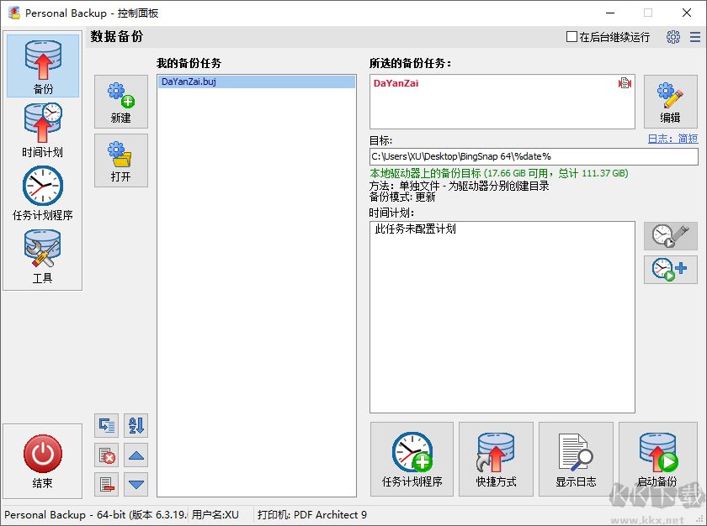Open the hamburger menu at top right
This screenshot has width=707, height=526.
(695, 37)
